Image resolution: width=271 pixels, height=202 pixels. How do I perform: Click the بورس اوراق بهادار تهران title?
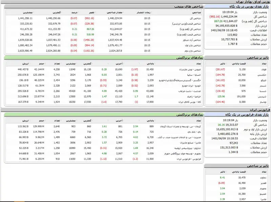pos(253,2)
